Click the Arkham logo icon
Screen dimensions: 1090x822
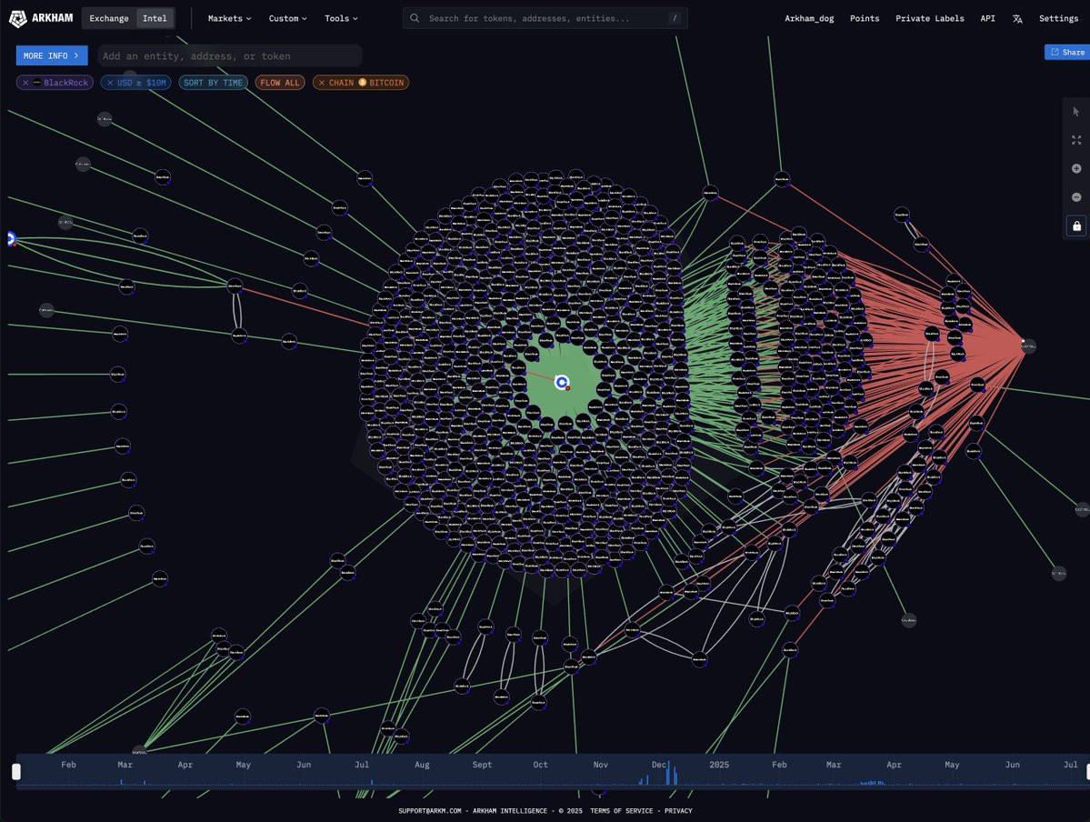click(17, 18)
